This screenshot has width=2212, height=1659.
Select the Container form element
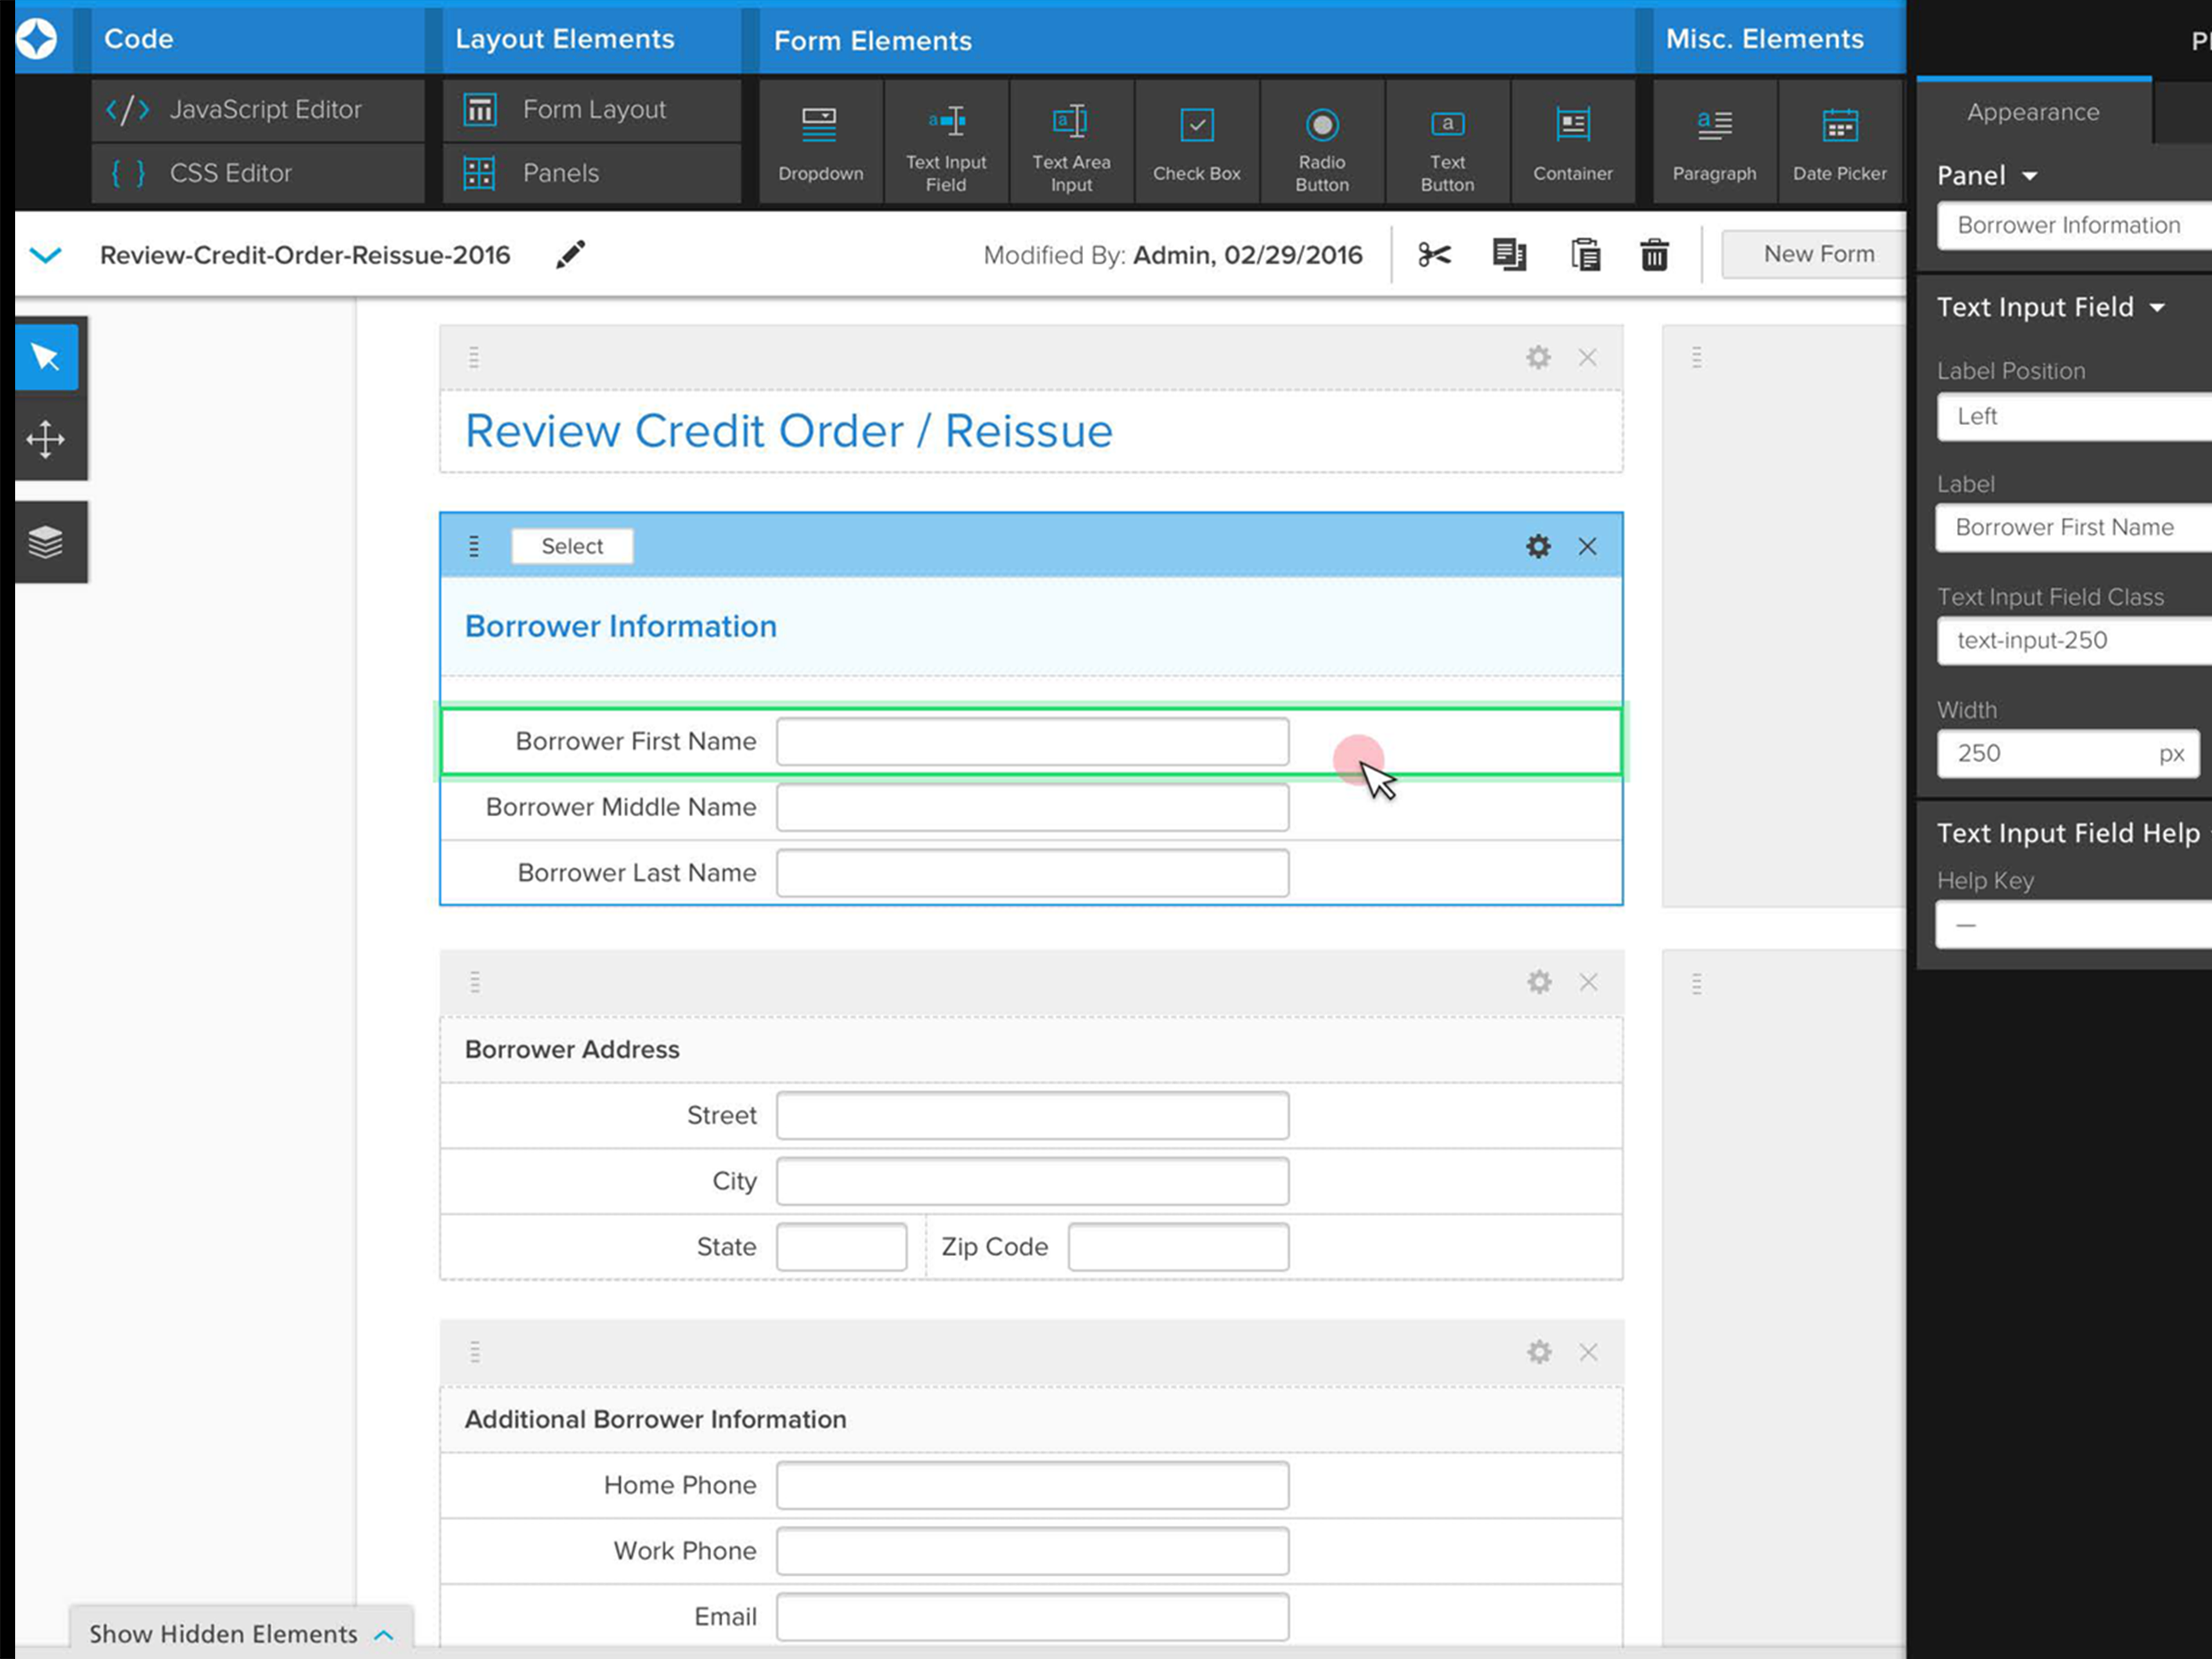(x=1573, y=143)
